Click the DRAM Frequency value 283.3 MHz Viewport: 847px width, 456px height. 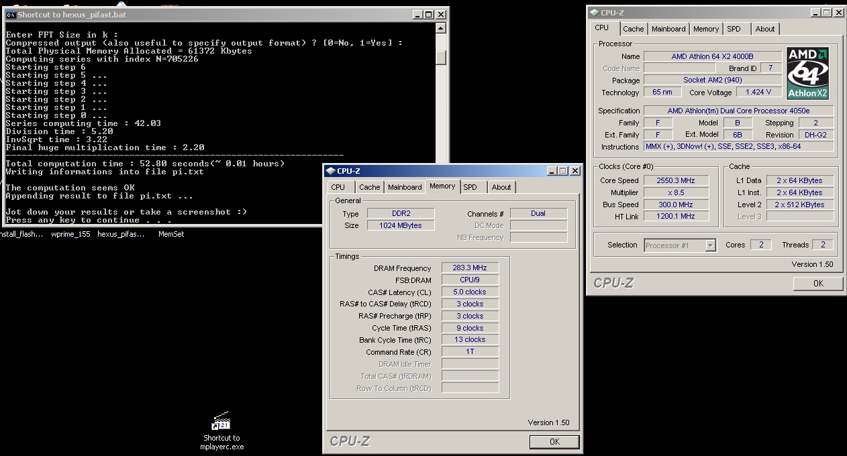(470, 268)
